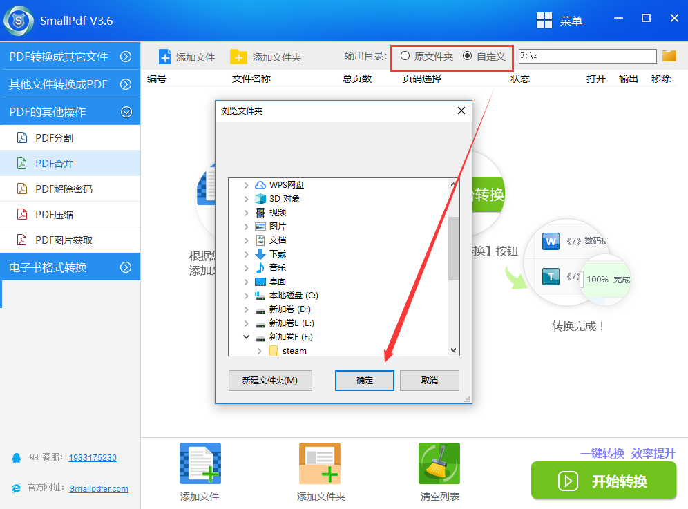Click the folder tree scroll-down arrow
The height and width of the screenshot is (509, 688).
pos(453,349)
